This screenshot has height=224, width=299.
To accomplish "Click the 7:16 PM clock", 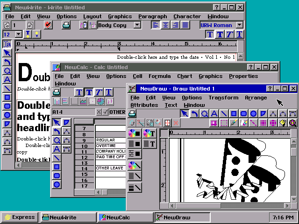I will (x=283, y=217).
